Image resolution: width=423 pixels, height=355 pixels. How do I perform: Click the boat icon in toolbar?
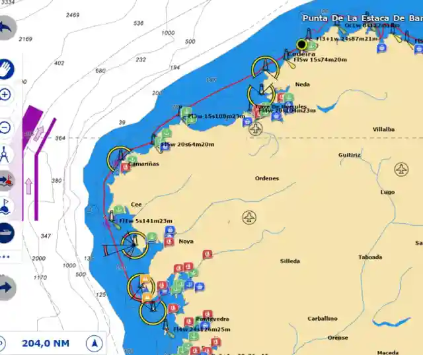[x=5, y=232]
